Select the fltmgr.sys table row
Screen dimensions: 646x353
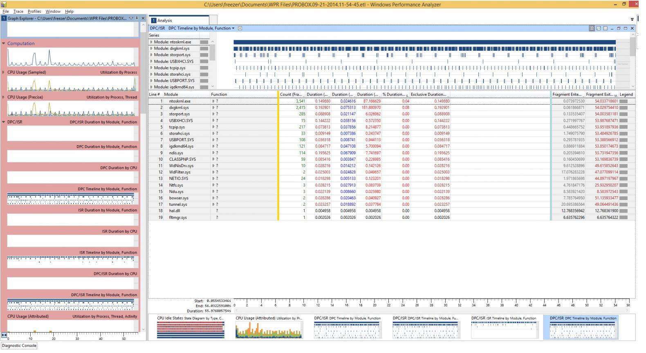click(391, 218)
